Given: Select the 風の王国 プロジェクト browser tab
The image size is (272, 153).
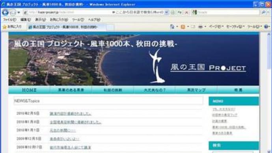Looking at the screenshot, I should 67,27.
